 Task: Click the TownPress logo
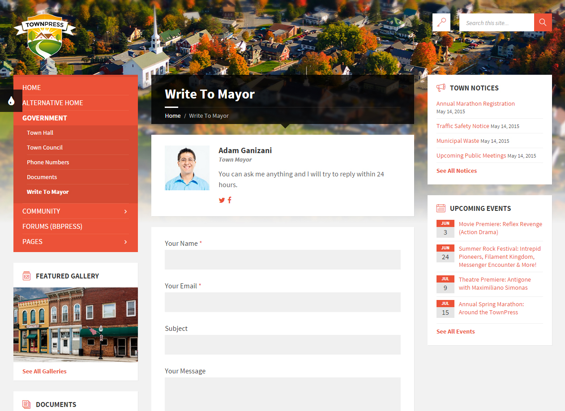(45, 39)
